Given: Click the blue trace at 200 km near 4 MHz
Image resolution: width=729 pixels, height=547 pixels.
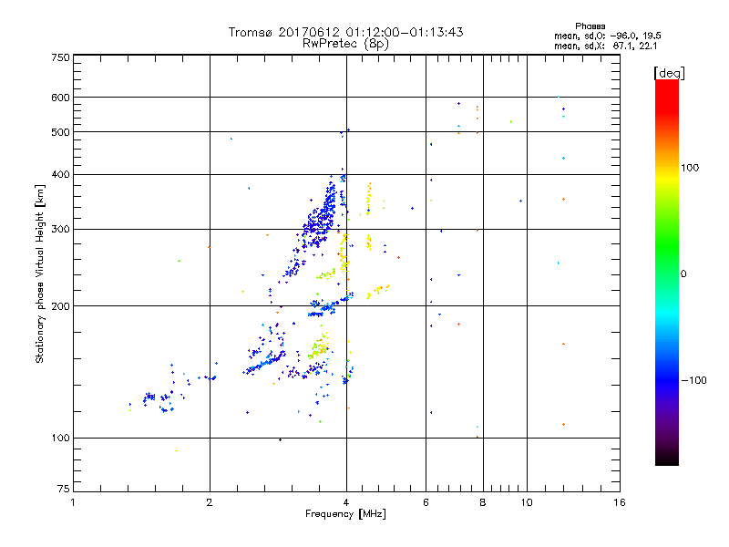Looking at the screenshot, I should click(x=329, y=305).
